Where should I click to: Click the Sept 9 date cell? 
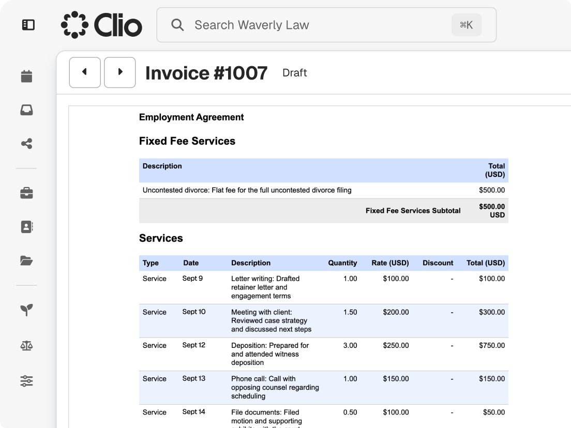tap(192, 279)
